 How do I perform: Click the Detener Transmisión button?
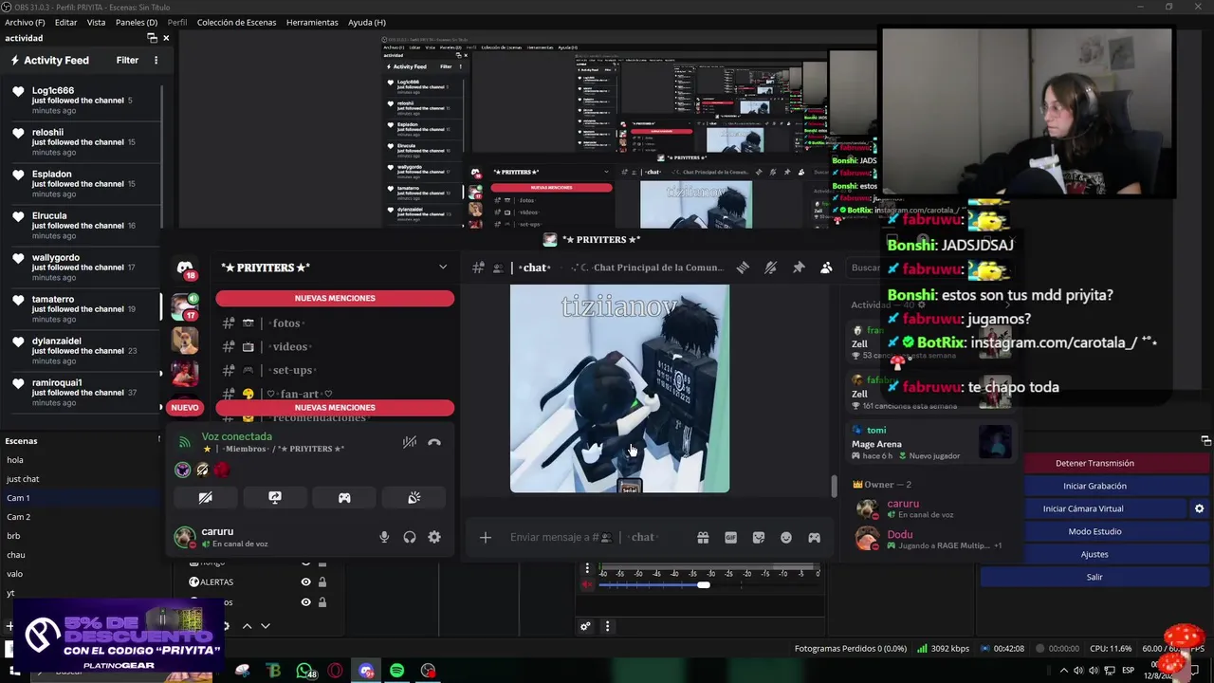click(1094, 463)
